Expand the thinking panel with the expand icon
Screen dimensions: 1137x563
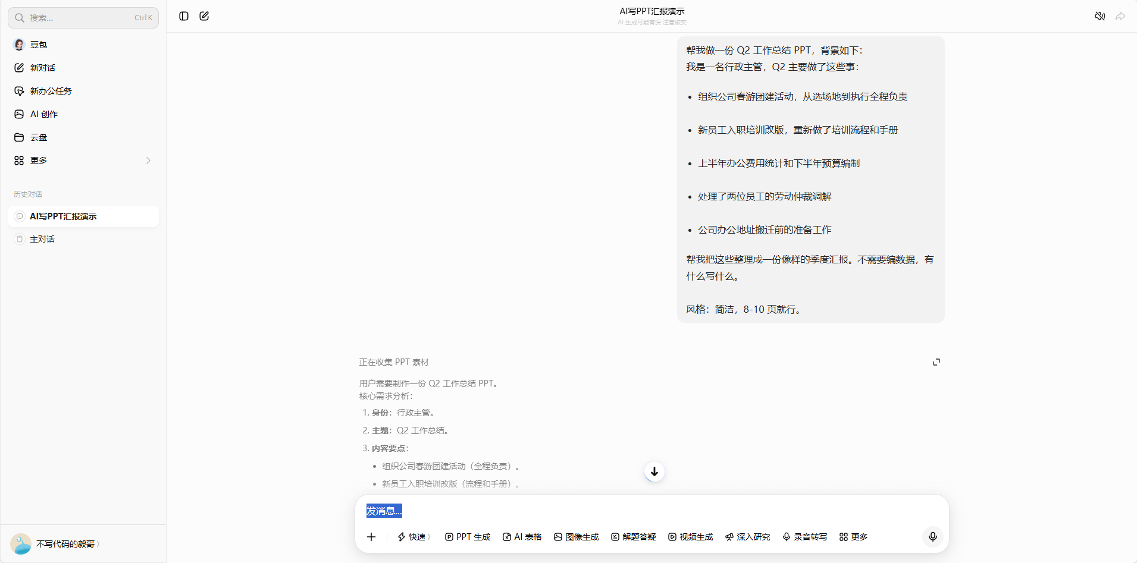[936, 362]
